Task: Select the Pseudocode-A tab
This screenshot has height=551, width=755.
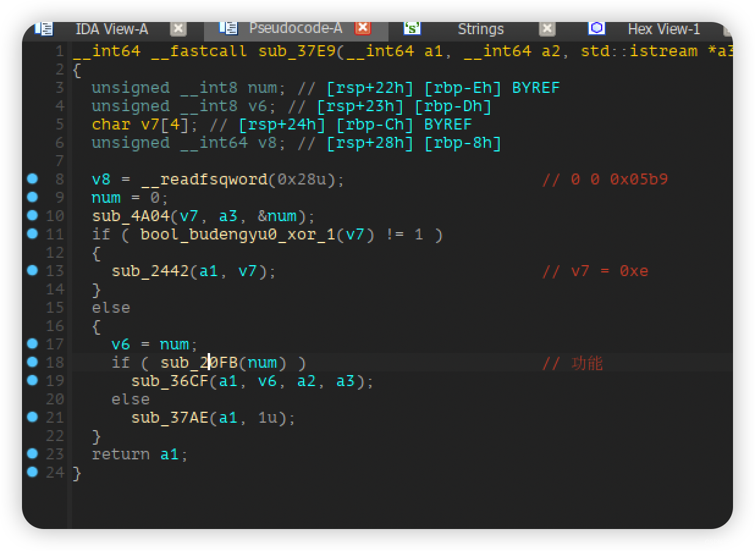Action: 295,28
